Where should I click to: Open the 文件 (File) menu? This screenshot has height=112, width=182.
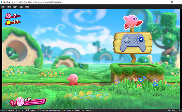tap(3, 7)
